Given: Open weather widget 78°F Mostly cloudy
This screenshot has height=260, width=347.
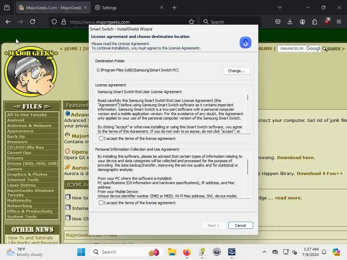Looking at the screenshot, I should [24, 252].
